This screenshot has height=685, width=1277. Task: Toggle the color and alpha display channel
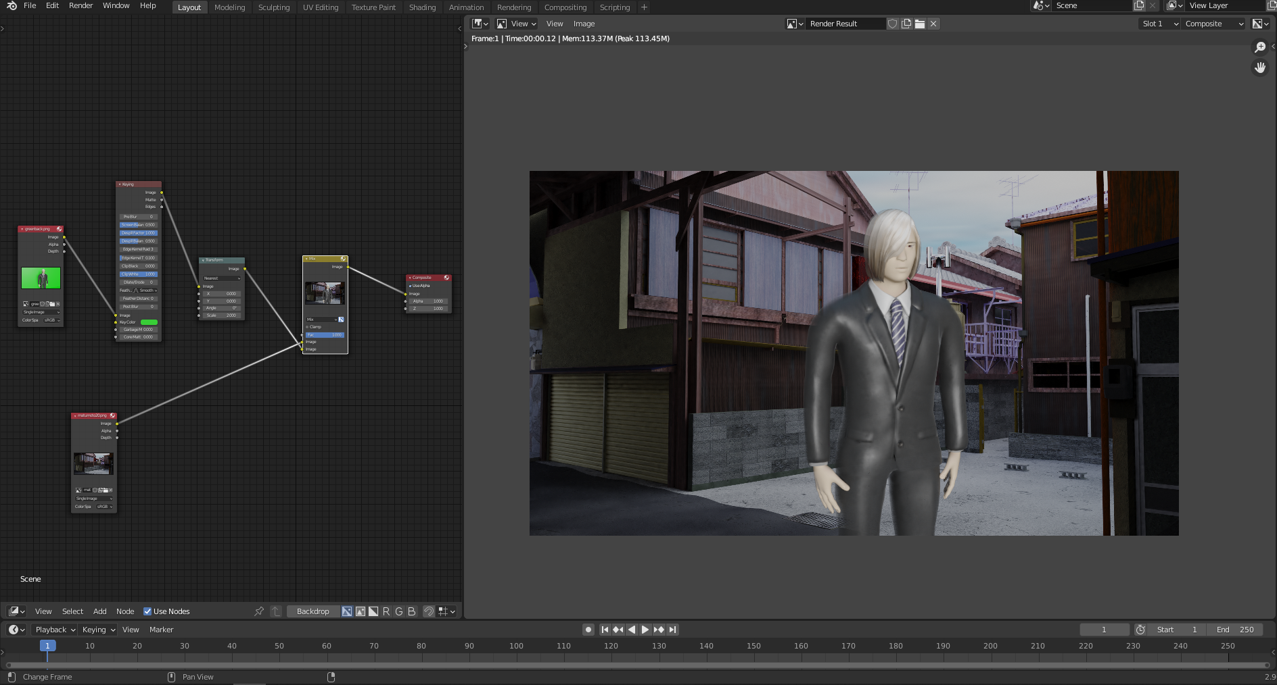[x=347, y=611]
